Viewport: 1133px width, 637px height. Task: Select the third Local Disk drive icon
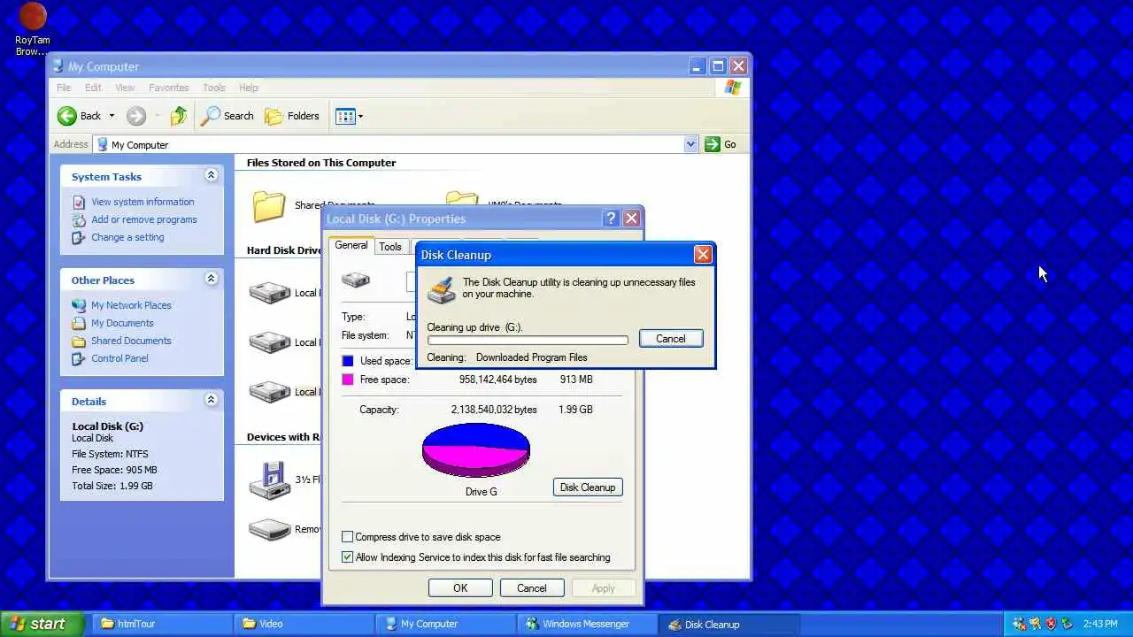coord(270,391)
